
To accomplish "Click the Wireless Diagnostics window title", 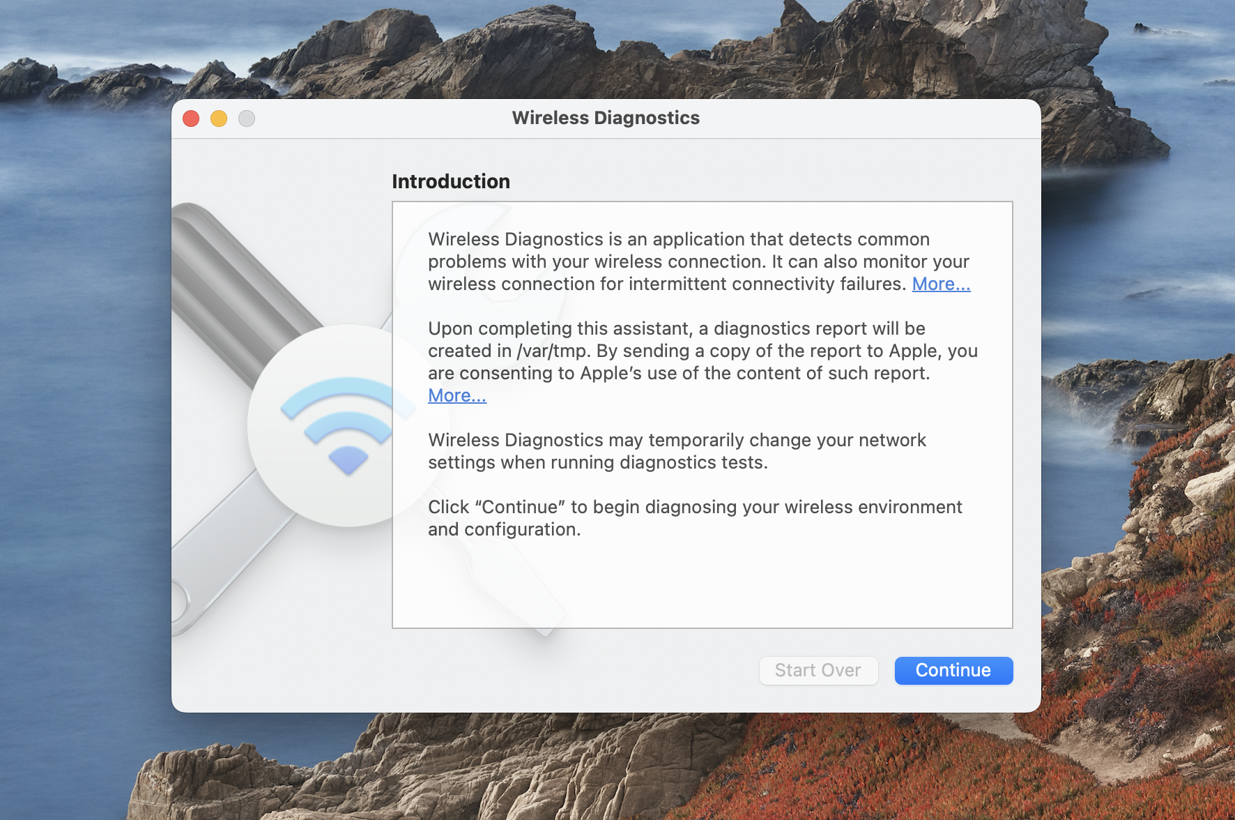I will point(606,118).
